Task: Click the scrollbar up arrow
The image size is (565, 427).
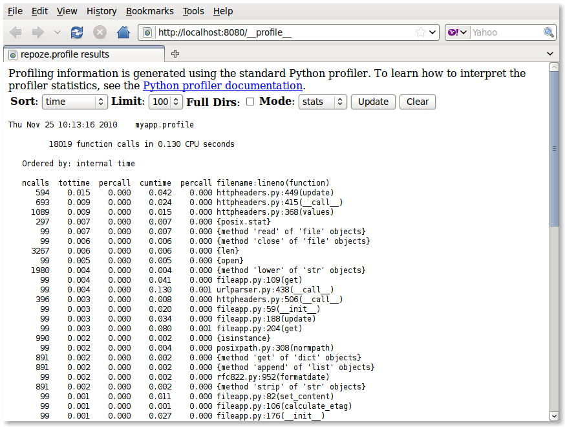Action: (554, 67)
